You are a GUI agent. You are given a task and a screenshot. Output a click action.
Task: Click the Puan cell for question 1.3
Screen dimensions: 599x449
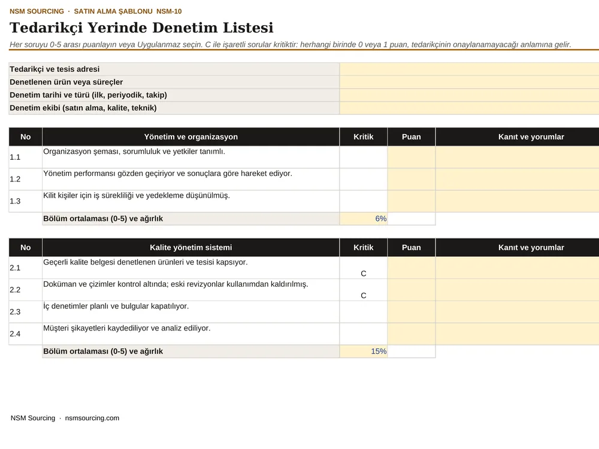pos(412,201)
